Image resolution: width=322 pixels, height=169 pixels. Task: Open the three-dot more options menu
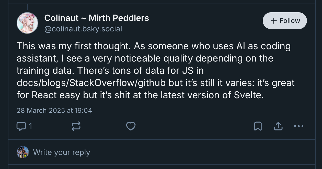(x=299, y=126)
